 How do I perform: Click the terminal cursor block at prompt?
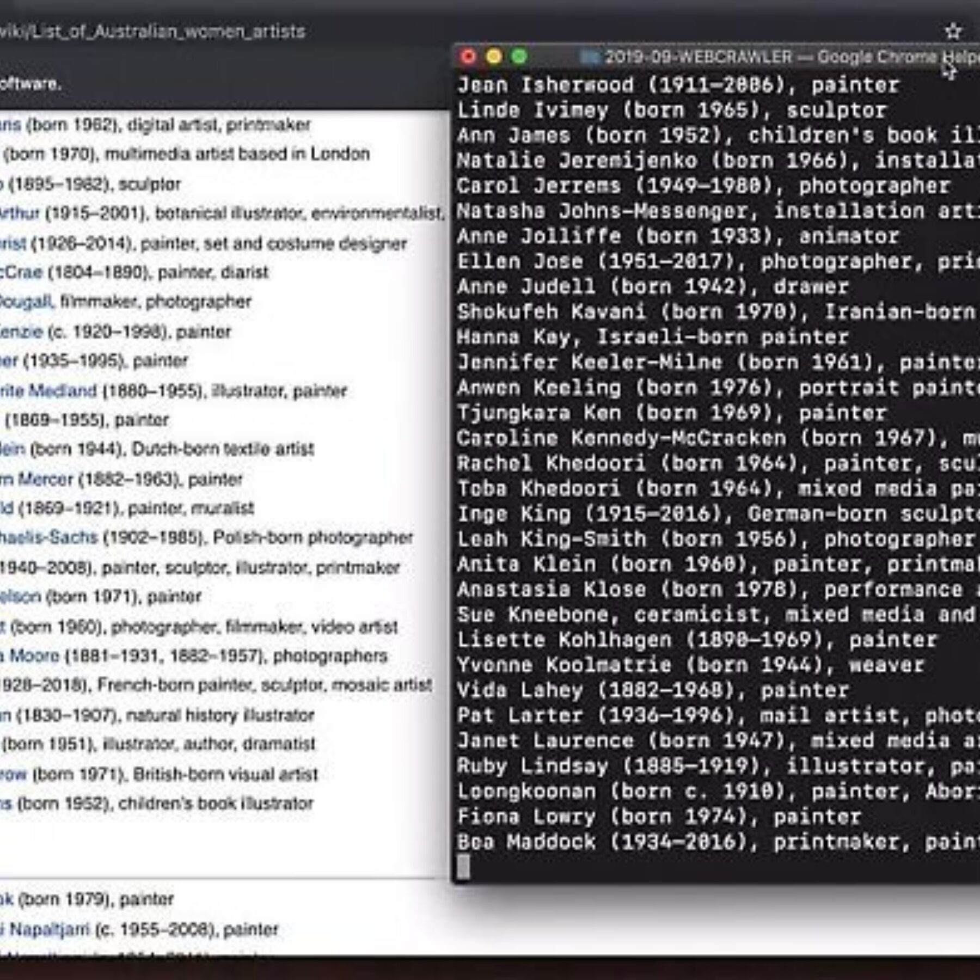tap(463, 867)
